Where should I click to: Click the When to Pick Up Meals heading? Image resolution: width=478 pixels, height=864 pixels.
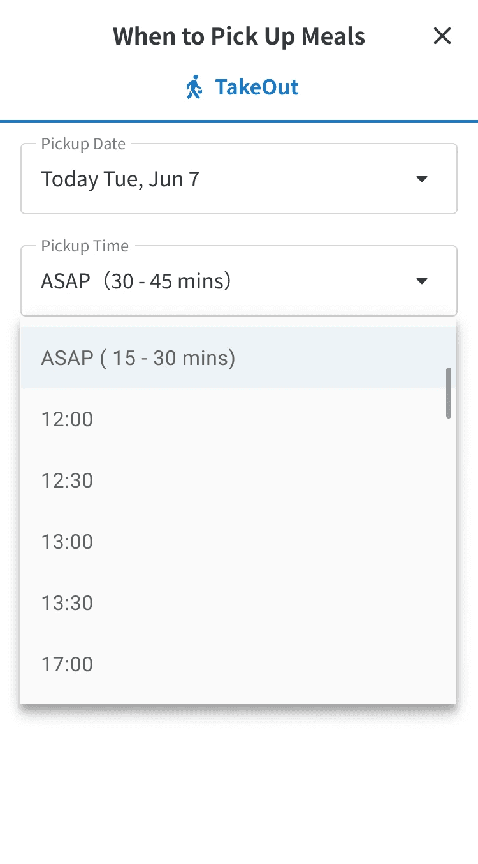click(x=239, y=36)
